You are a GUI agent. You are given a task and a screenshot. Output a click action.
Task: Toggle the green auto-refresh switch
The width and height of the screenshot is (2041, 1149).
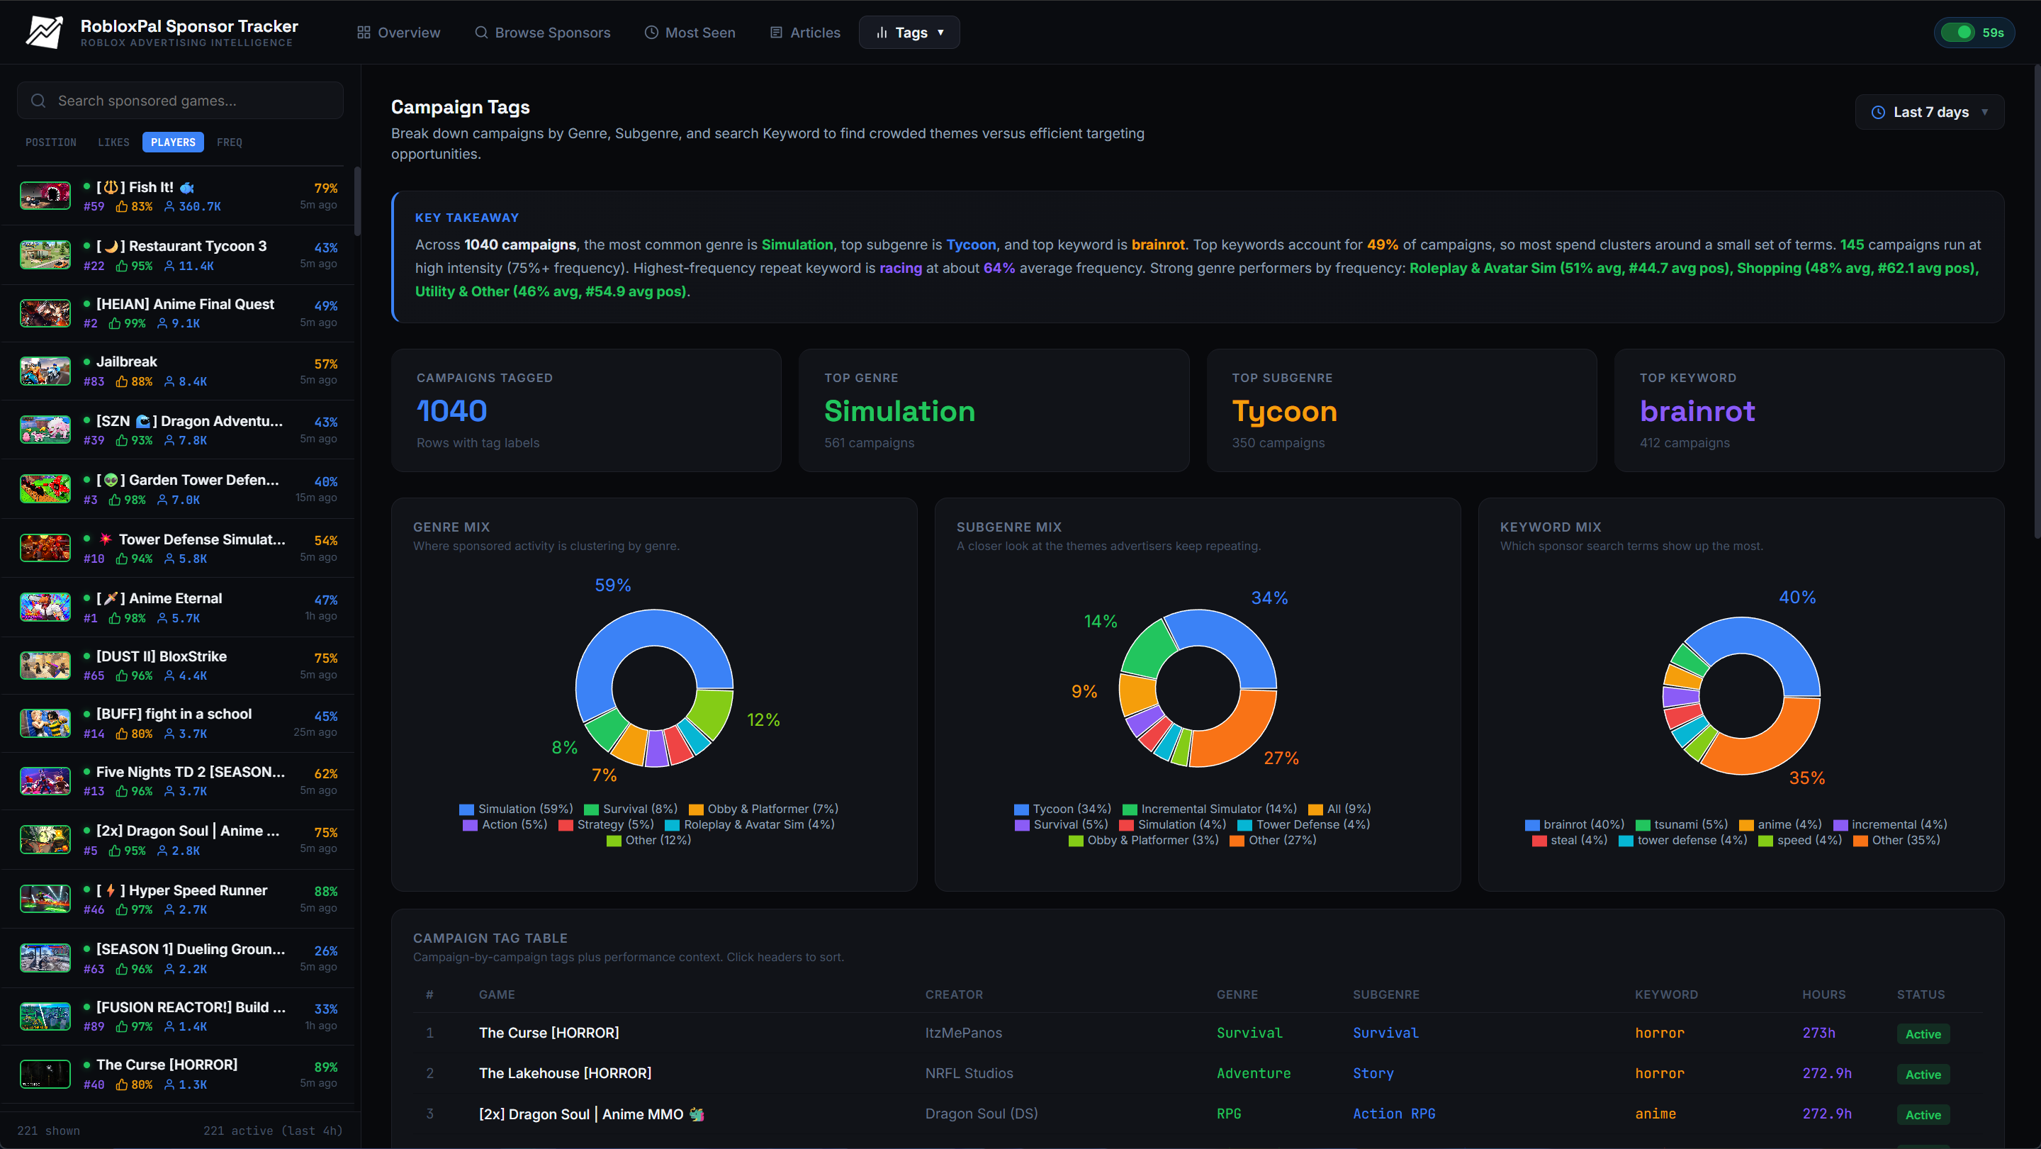click(x=1959, y=33)
